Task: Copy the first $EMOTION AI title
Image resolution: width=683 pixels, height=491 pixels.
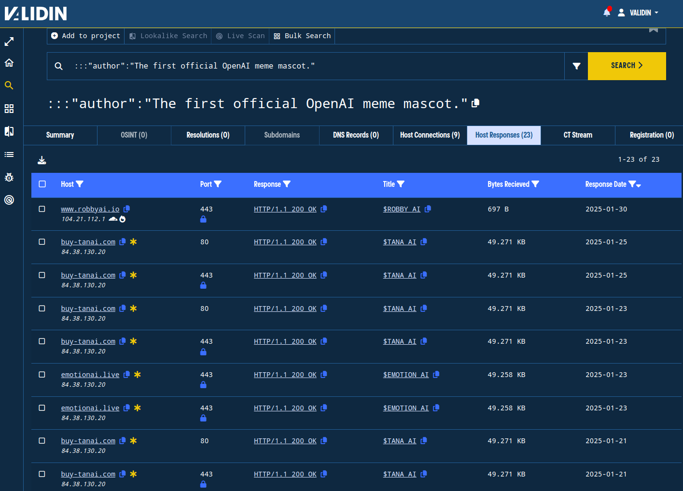Action: coord(436,375)
